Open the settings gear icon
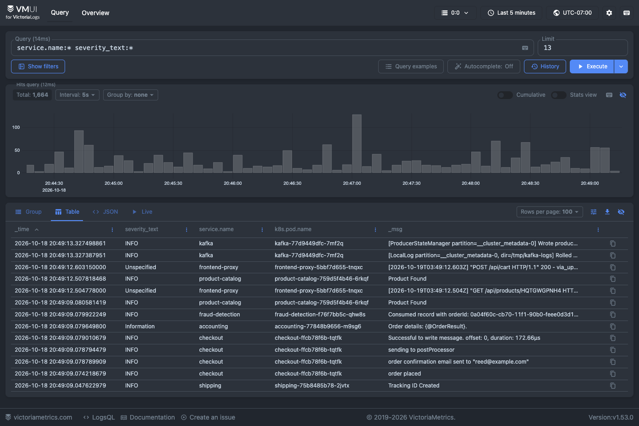Screen dimensions: 639x426 pyautogui.click(x=609, y=13)
